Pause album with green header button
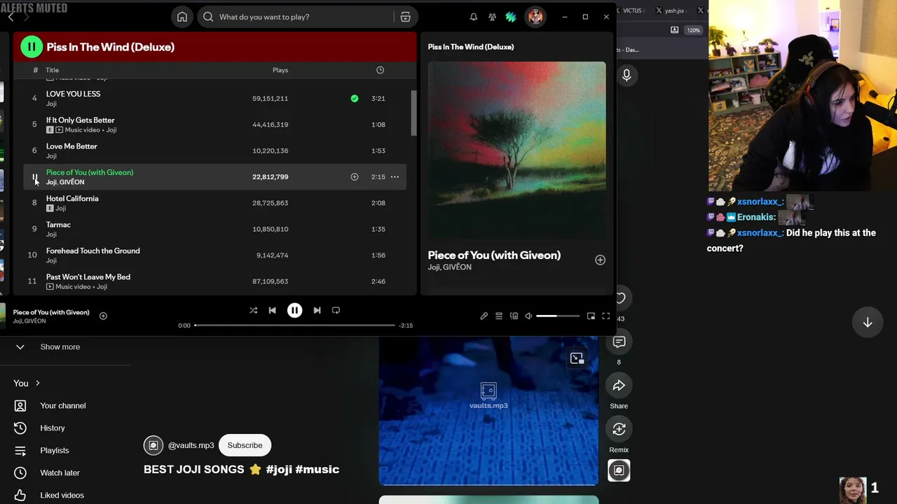 [x=32, y=47]
